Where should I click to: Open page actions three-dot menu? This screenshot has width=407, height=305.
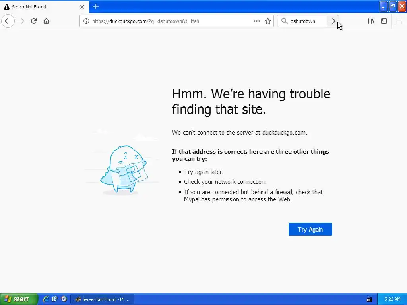[x=256, y=21]
